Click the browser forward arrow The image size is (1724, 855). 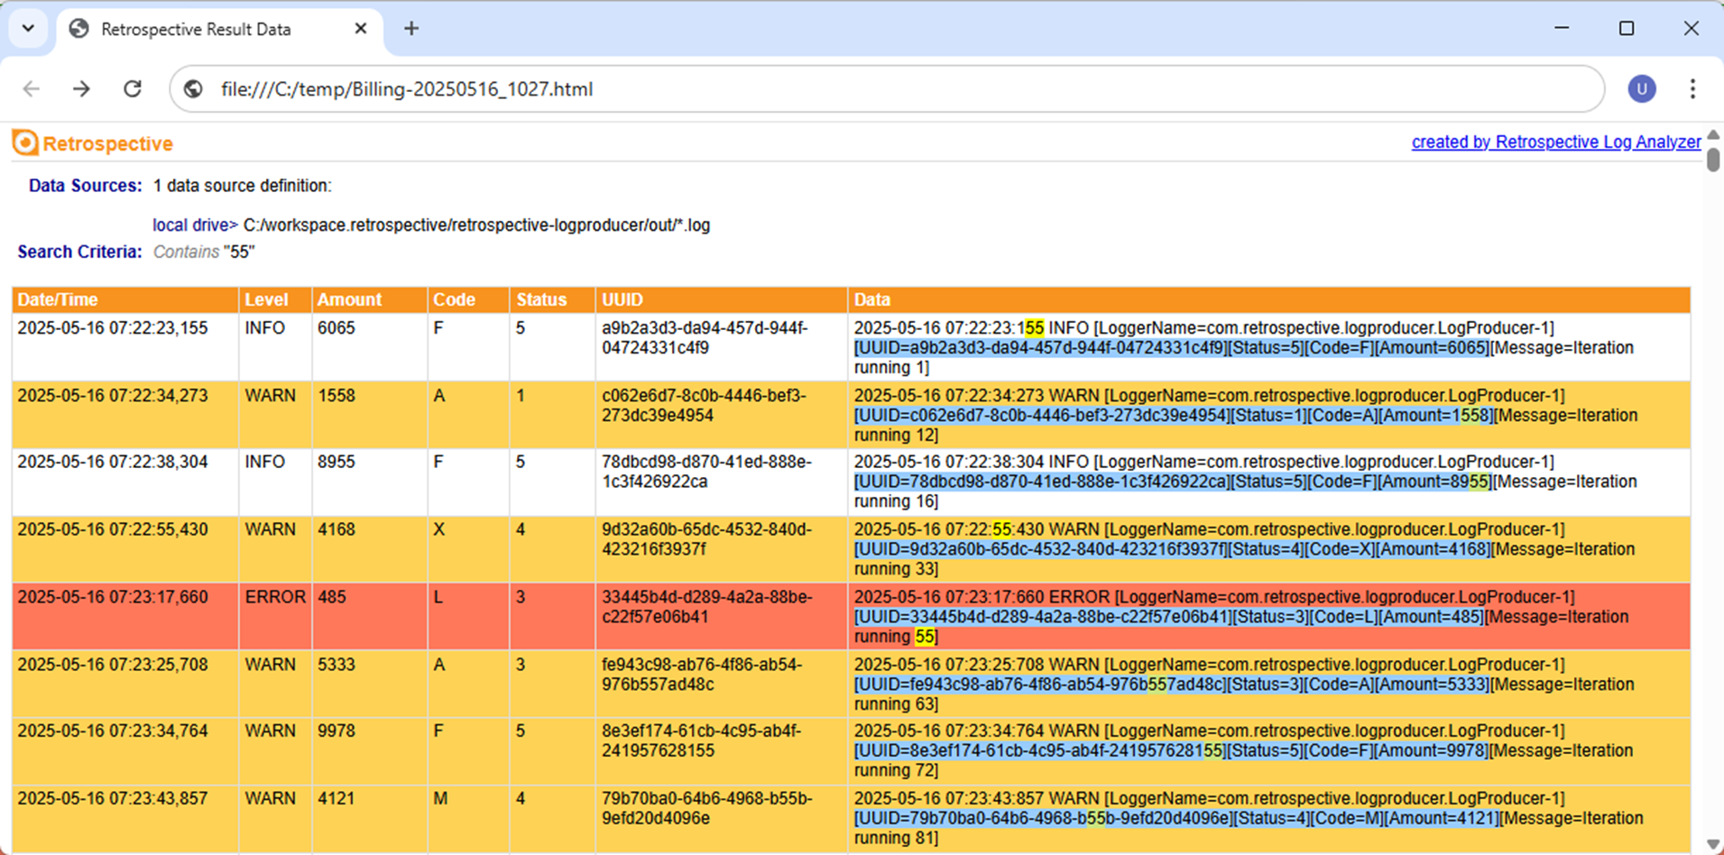coord(81,88)
